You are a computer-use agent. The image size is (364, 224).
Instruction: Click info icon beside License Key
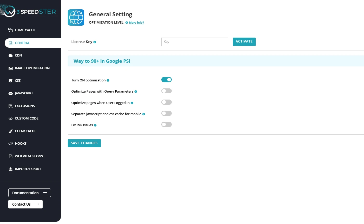coord(95,42)
